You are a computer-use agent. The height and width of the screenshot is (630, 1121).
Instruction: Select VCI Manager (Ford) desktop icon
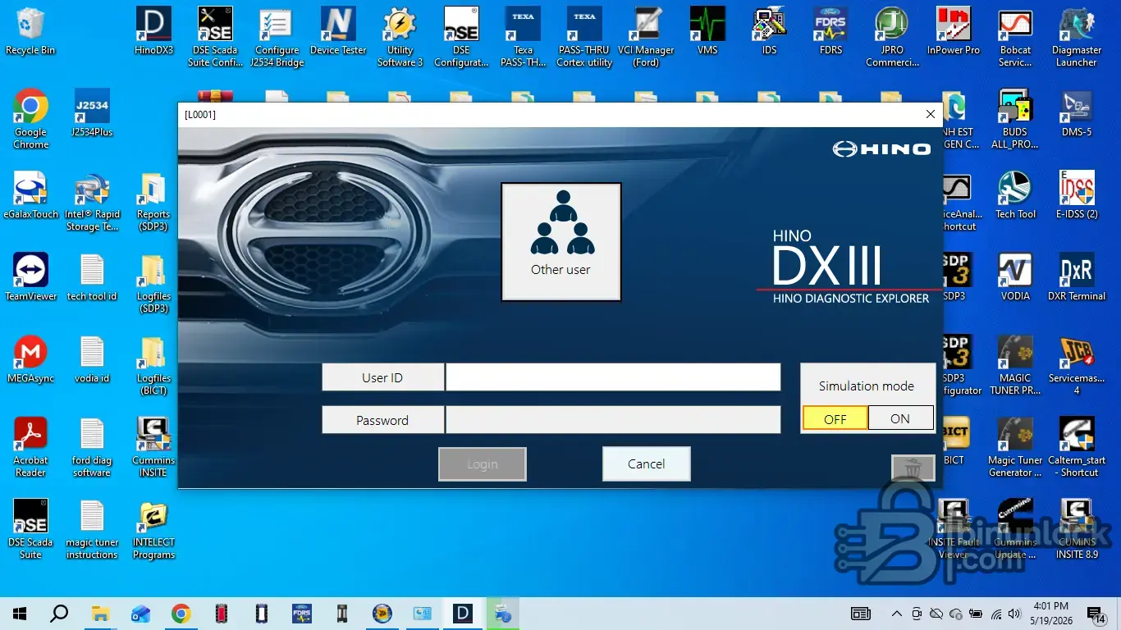click(x=646, y=37)
